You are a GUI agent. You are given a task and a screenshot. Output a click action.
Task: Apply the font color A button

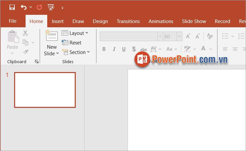tap(203, 49)
